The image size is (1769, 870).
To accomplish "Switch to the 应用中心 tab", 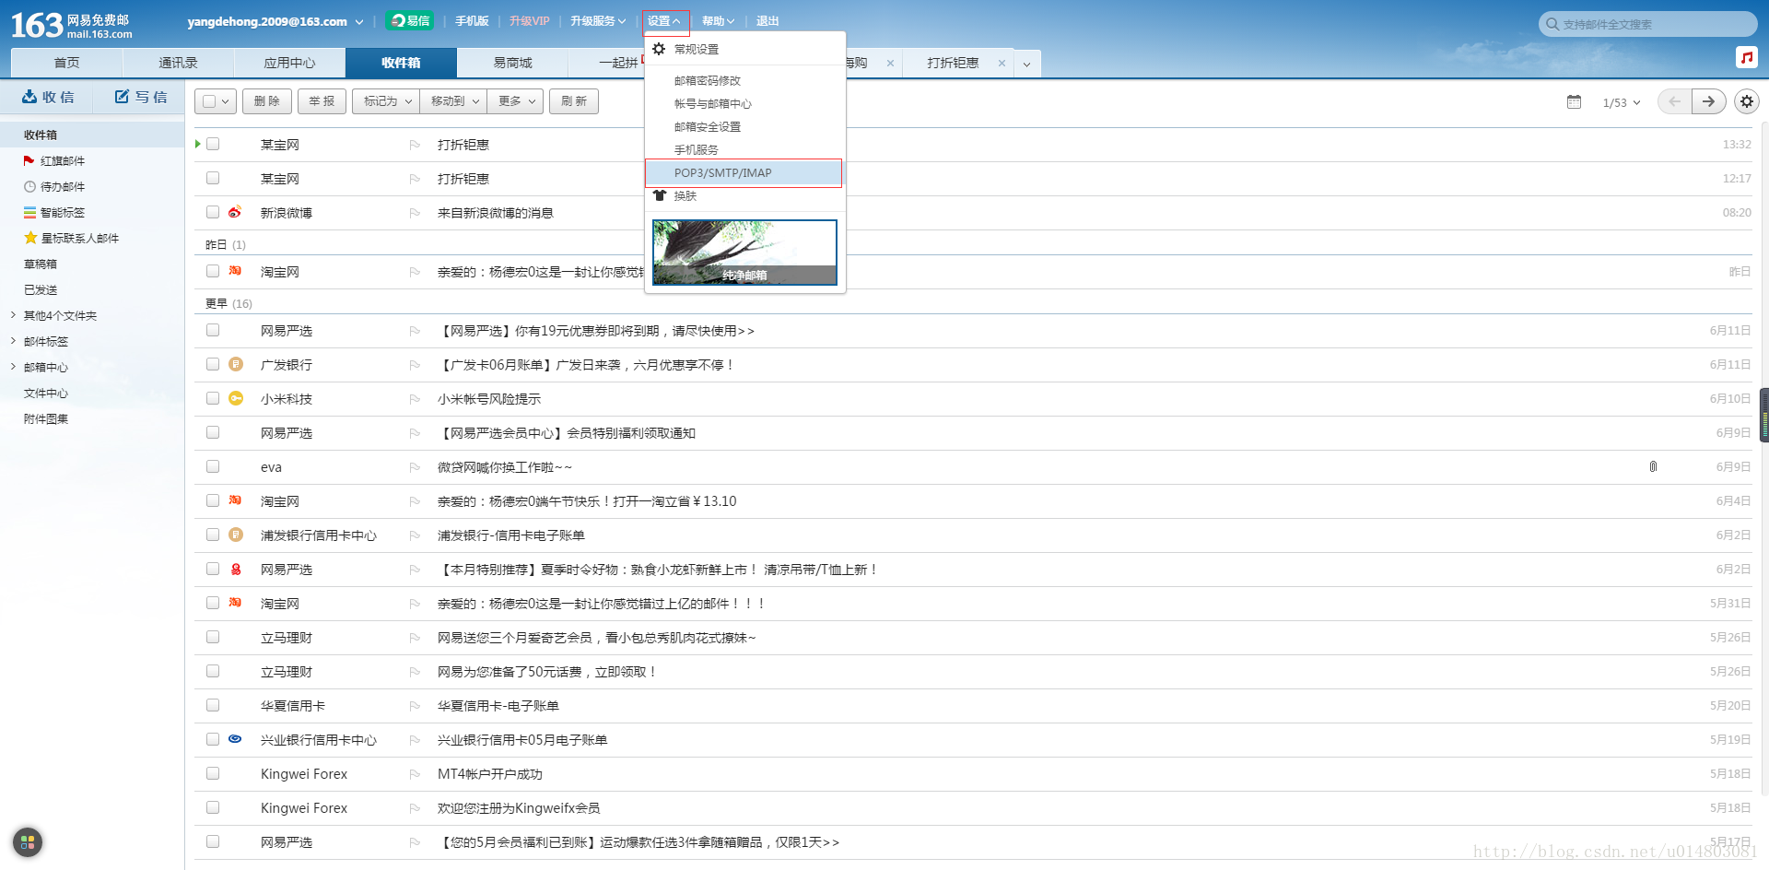I will [x=290, y=63].
